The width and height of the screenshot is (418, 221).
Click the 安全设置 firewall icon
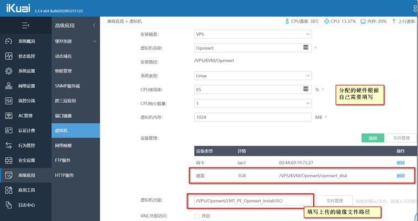tap(8, 160)
